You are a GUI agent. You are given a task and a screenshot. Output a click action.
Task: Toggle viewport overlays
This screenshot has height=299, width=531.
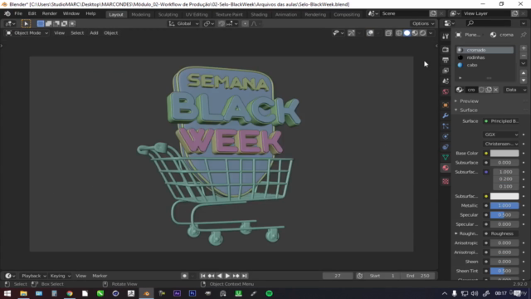pyautogui.click(x=370, y=33)
